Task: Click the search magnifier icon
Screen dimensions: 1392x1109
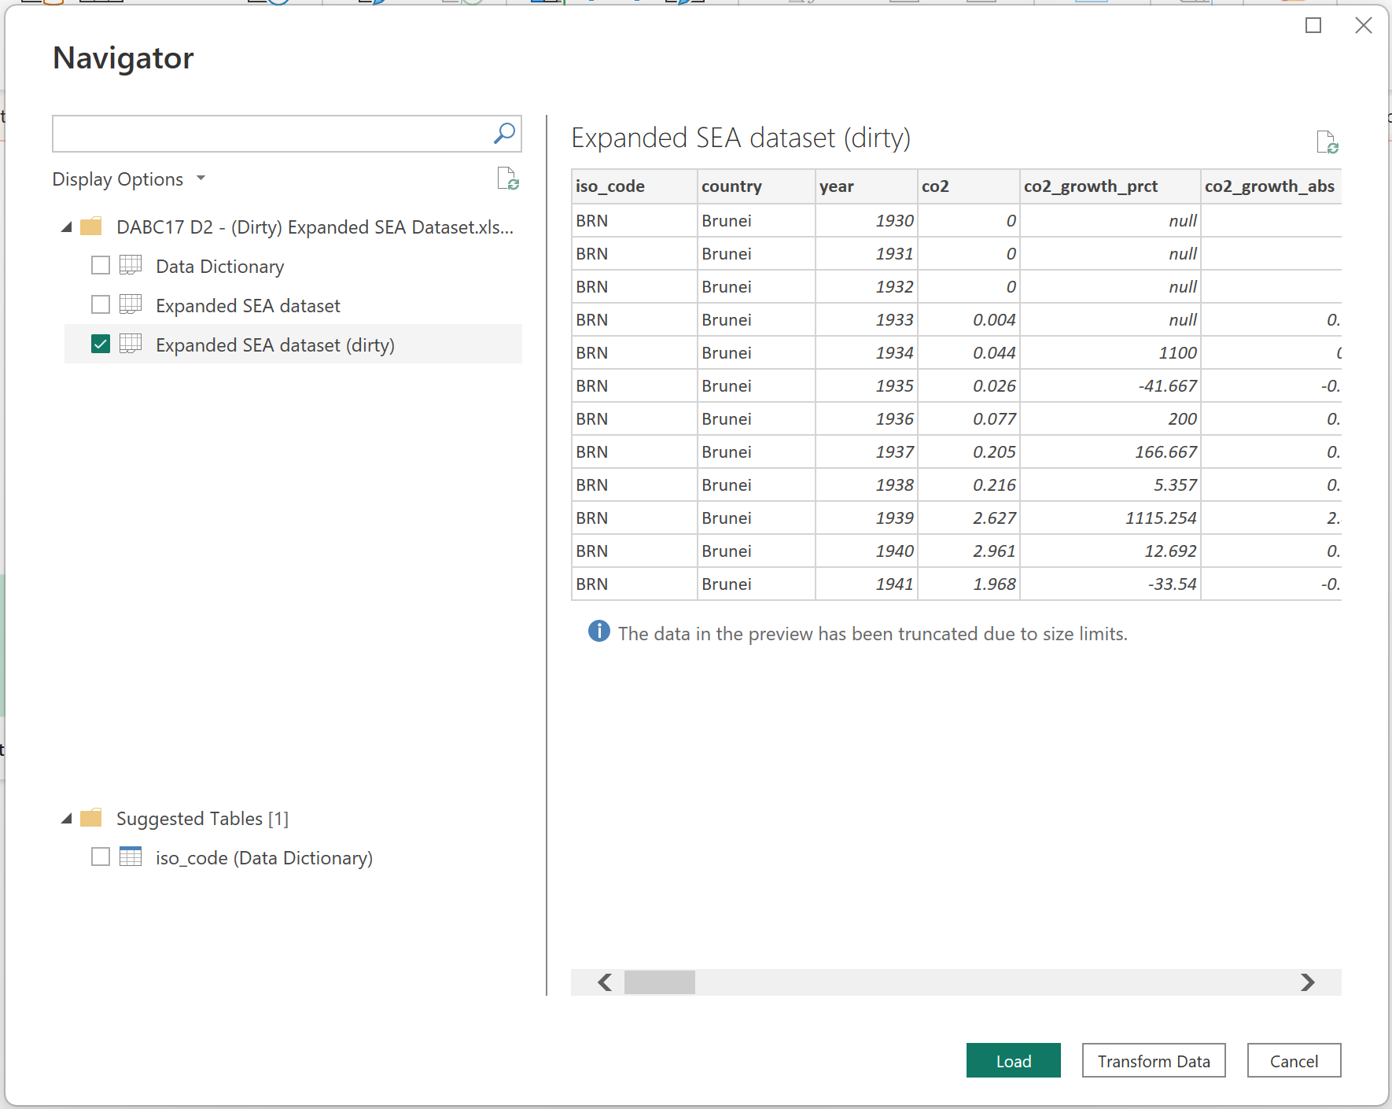Action: coord(504,134)
